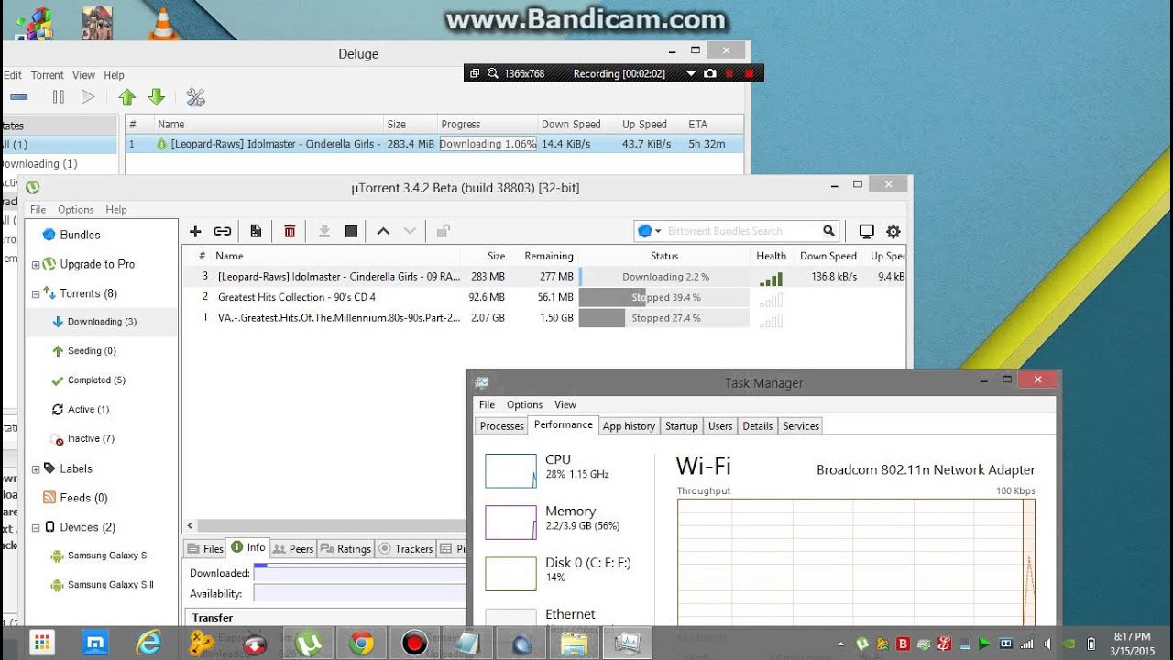This screenshot has width=1173, height=660.
Task: Open the Deluge View menu
Action: pyautogui.click(x=83, y=75)
